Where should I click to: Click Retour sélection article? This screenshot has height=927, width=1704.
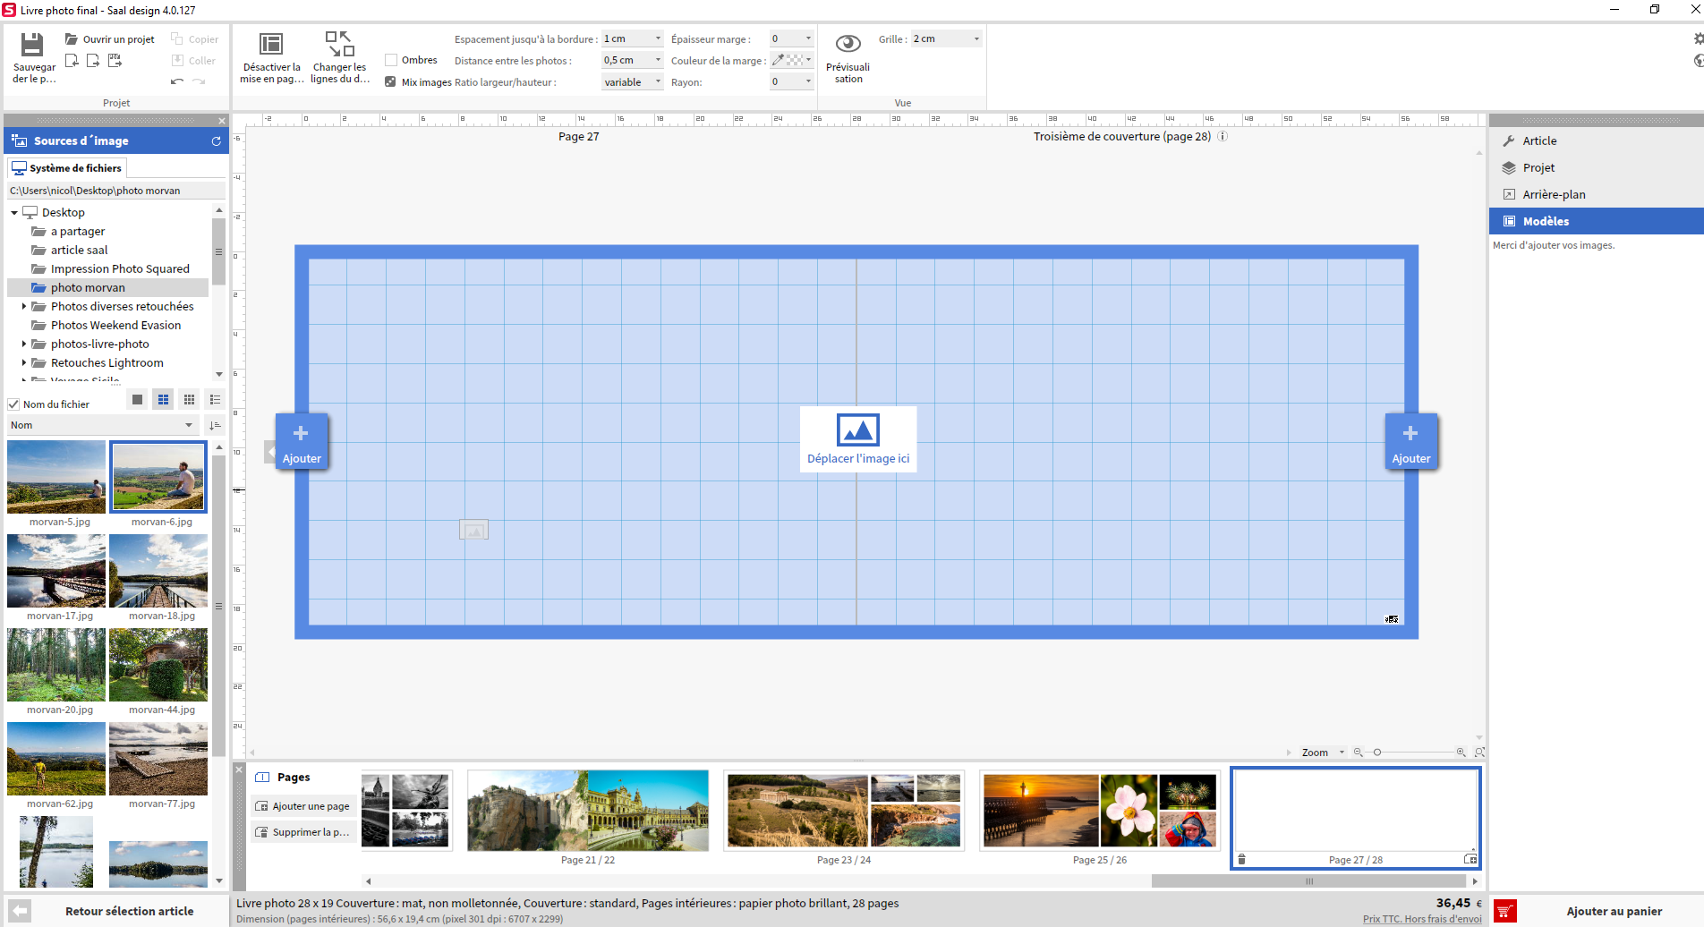coord(129,912)
